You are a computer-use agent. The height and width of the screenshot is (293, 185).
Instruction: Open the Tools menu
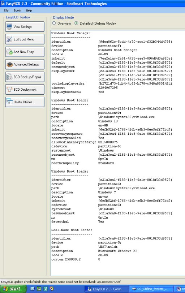click(x=17, y=10)
